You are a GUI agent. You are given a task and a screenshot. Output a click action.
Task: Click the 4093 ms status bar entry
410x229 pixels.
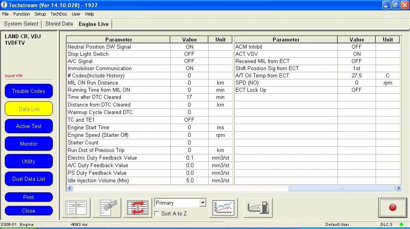coord(79,224)
